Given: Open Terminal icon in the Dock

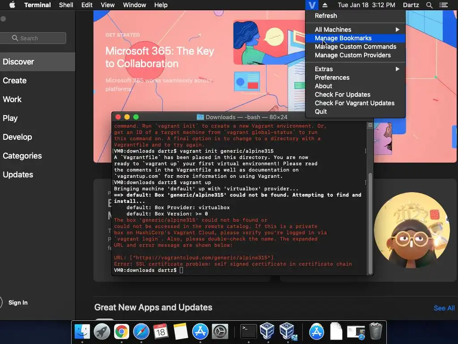Looking at the screenshot, I should click(x=248, y=332).
